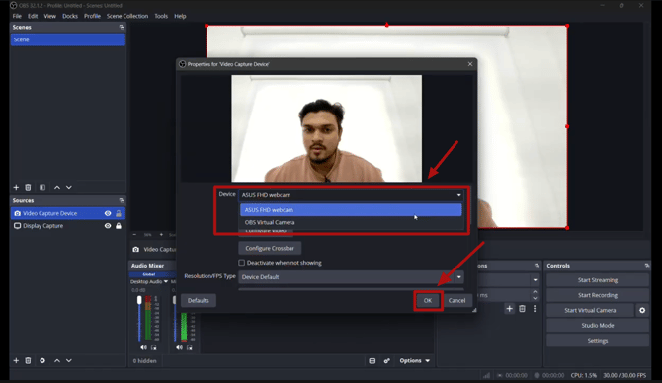This screenshot has height=383, width=662.
Task: Delete selected source with trash icon
Action: pos(28,360)
